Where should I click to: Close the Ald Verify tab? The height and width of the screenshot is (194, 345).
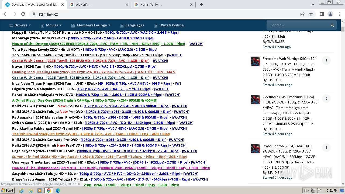[x=127, y=5]
